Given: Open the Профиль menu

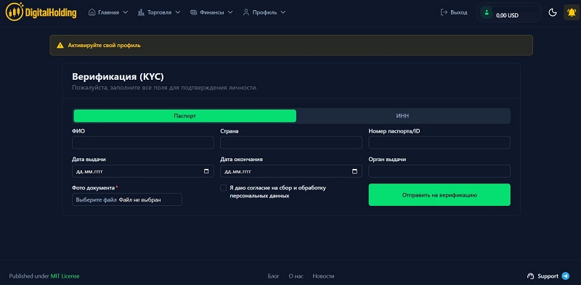Looking at the screenshot, I should pos(264,12).
